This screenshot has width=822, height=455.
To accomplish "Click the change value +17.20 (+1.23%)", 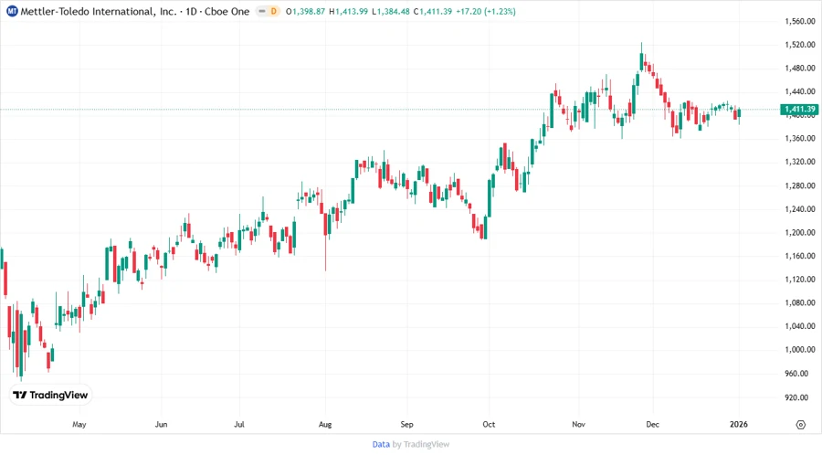I will [486, 12].
